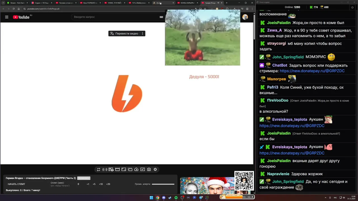358x201 pixels.
Task: Switch to the "Человек эпохи" YouTube tab
Action: tap(66, 3)
